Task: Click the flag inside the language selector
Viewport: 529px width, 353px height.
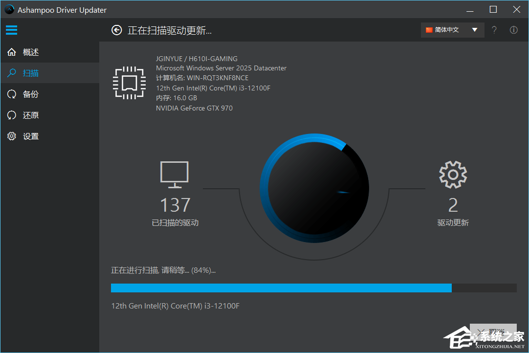Action: [x=430, y=30]
